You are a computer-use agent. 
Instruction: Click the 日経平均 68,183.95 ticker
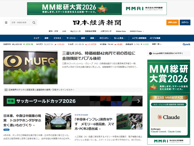[x=18, y=44]
